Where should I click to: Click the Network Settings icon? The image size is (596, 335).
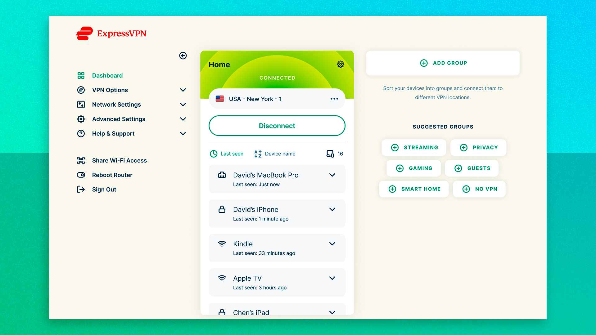point(81,105)
